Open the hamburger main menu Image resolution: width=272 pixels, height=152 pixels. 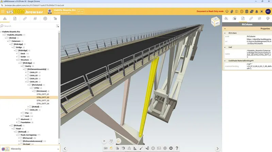pos(3,12)
